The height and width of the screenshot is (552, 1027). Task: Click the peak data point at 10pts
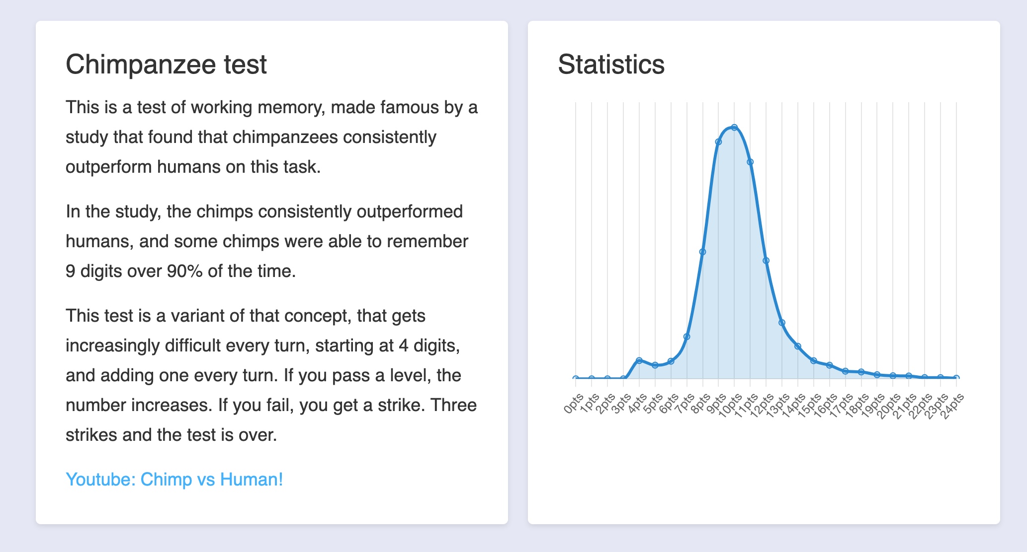(734, 128)
